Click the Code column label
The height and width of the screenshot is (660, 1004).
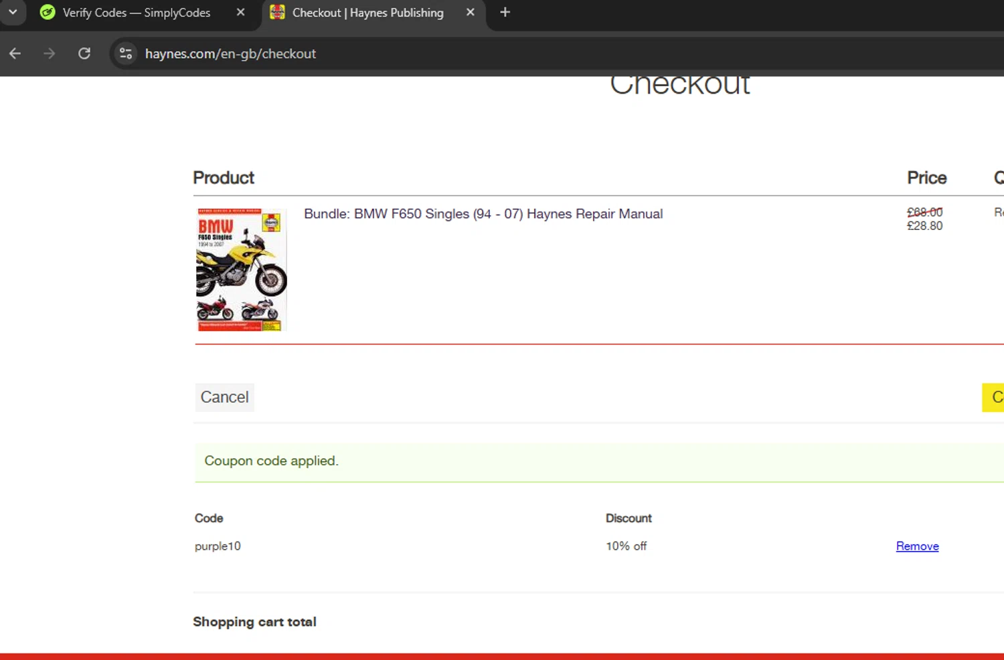(209, 518)
